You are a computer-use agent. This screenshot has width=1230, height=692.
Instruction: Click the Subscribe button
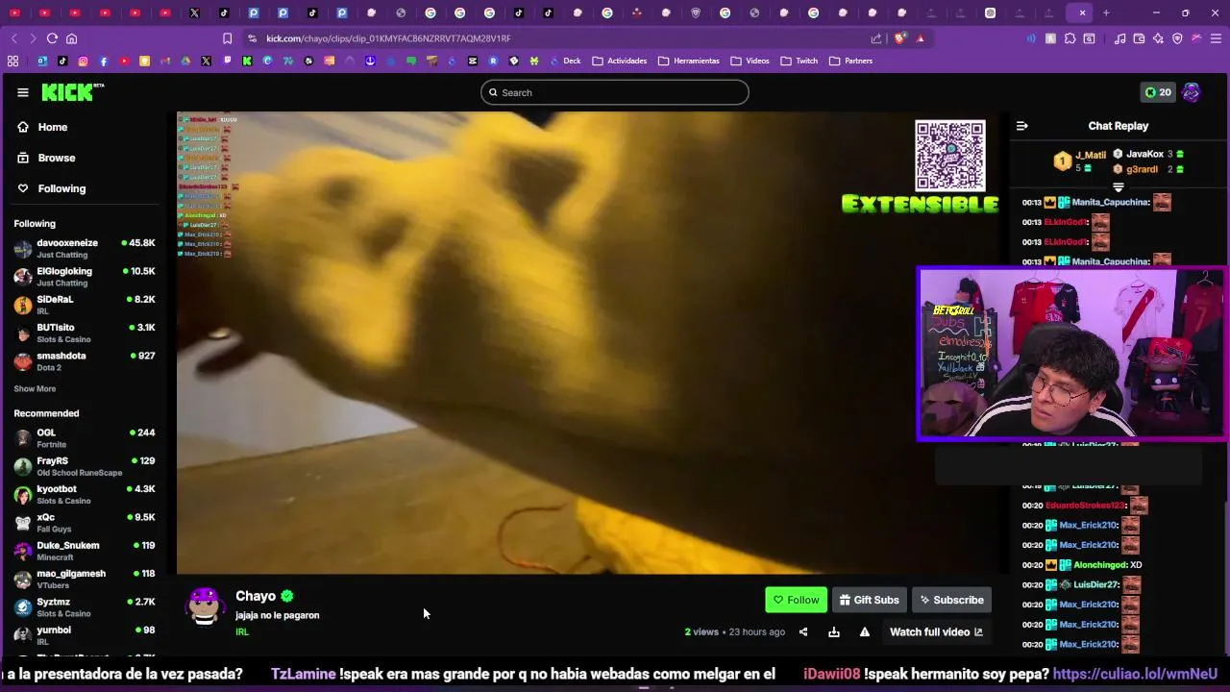951,600
